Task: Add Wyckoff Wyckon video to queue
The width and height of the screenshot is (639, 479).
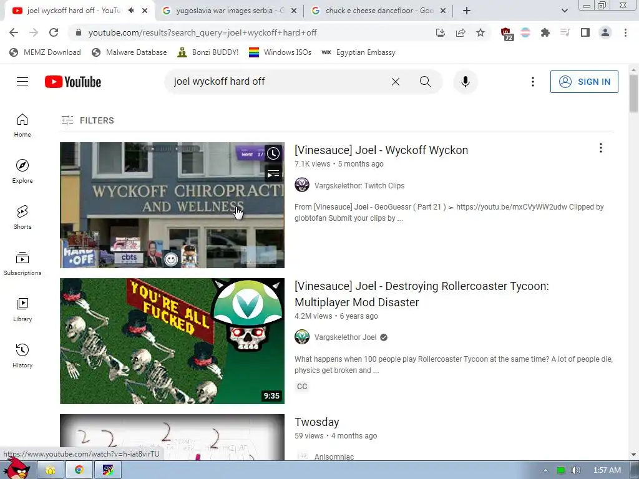Action: [x=273, y=174]
